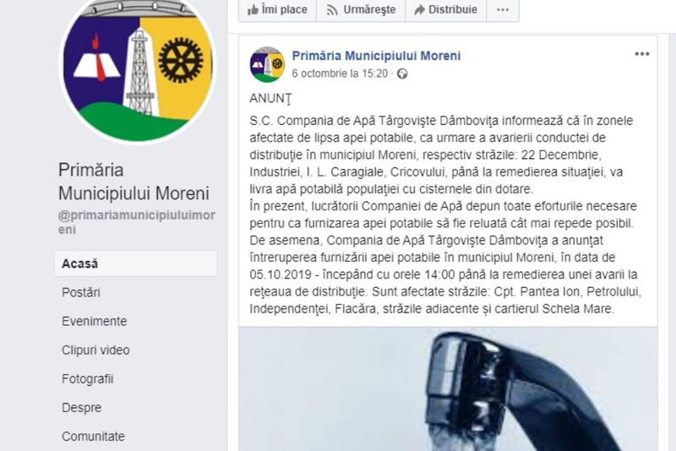Open the large Moreni page profile picture
Image resolution: width=676 pixels, height=451 pixels.
(138, 69)
